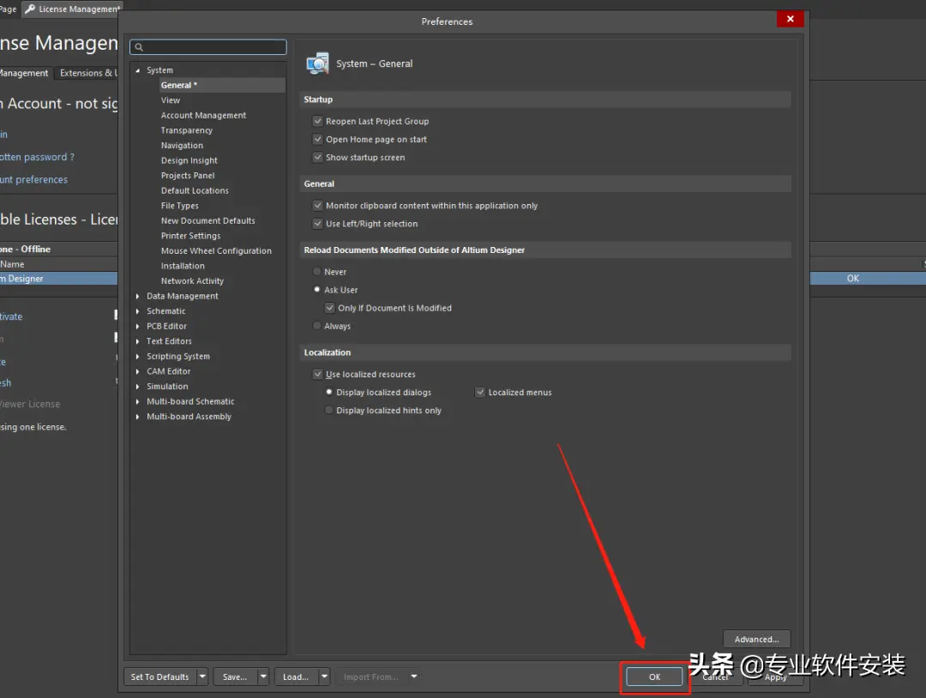This screenshot has width=926, height=698.
Task: Expand the Data Management node
Action: [x=137, y=296]
